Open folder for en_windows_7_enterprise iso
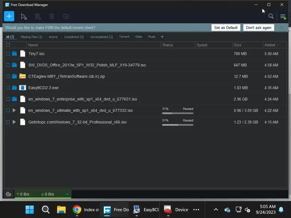Image resolution: width=291 pixels, height=218 pixels. coord(14,99)
